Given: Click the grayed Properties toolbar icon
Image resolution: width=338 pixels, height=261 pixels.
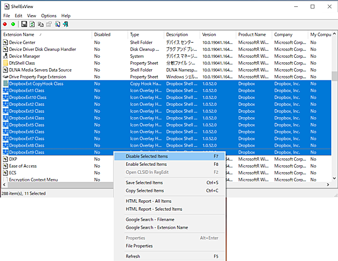Looking at the screenshot, I should pyautogui.click(x=49, y=24).
